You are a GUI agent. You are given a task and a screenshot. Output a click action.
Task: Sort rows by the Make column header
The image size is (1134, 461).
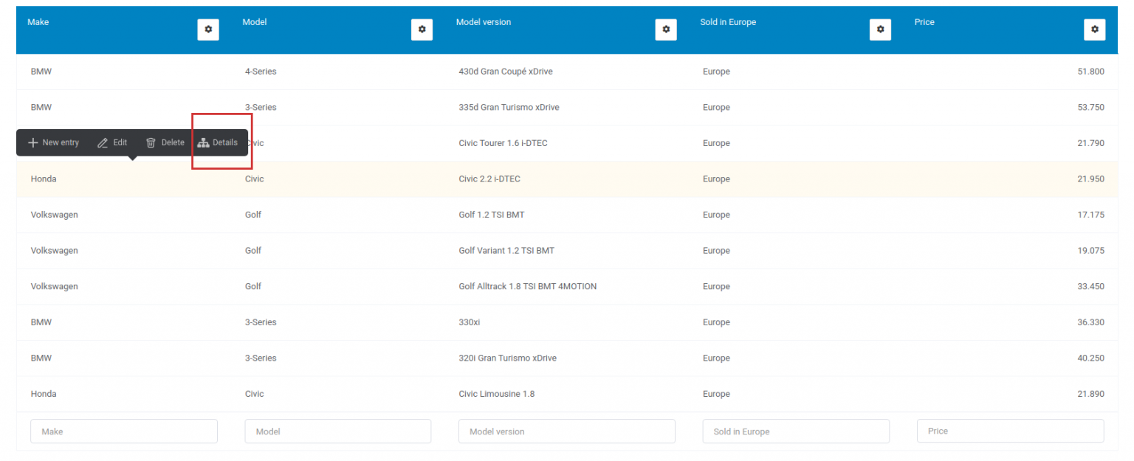38,22
